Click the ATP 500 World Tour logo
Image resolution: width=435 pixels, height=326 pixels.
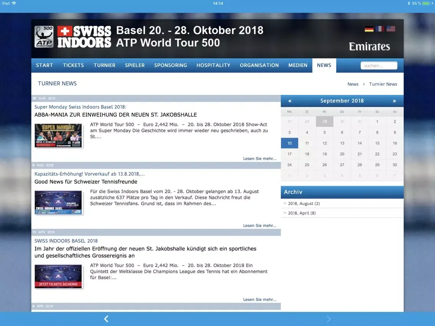click(x=44, y=37)
